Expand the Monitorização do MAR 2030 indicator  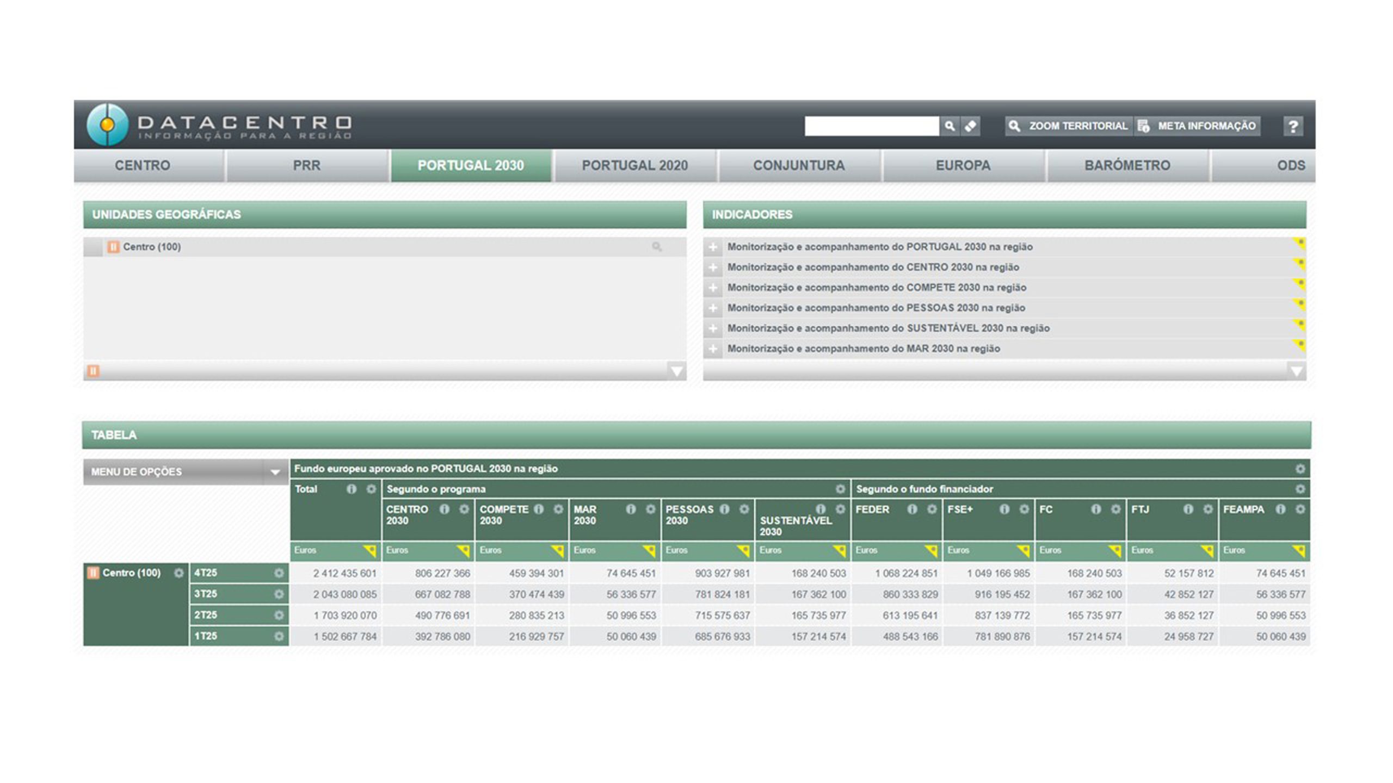[713, 349]
